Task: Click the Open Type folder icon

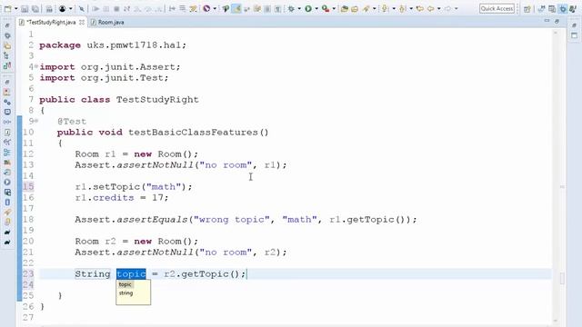Action: click(355, 8)
